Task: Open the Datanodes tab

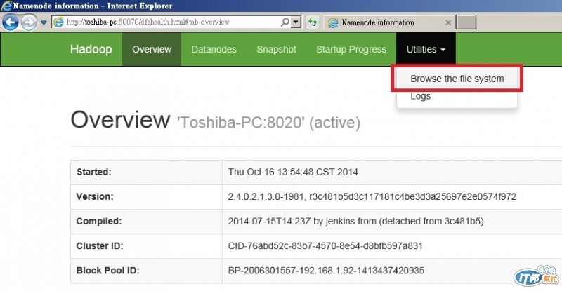Action: [214, 49]
